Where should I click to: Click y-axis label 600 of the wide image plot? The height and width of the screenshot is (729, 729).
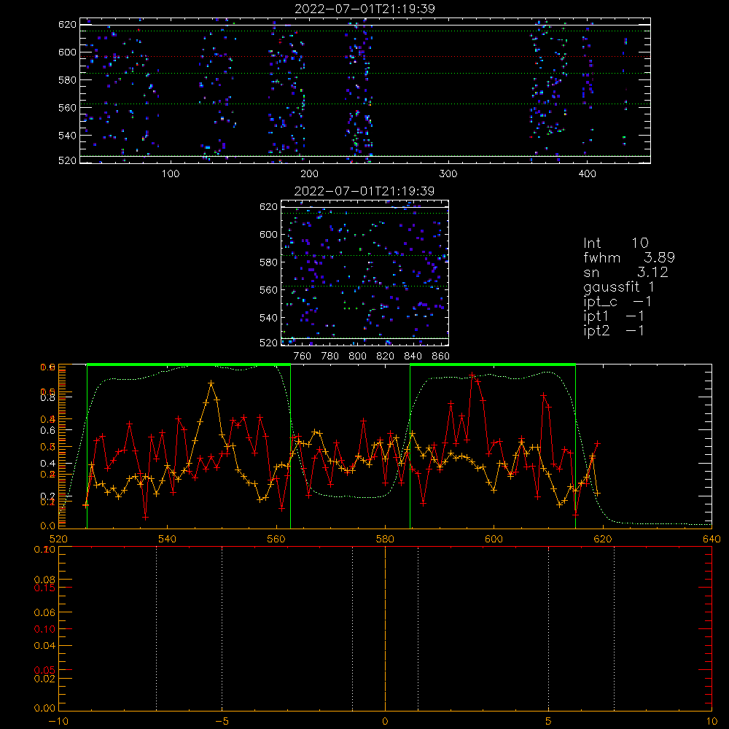click(67, 52)
